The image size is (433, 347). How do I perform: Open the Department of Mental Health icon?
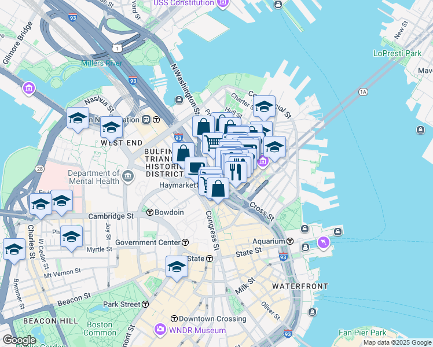[x=128, y=174]
